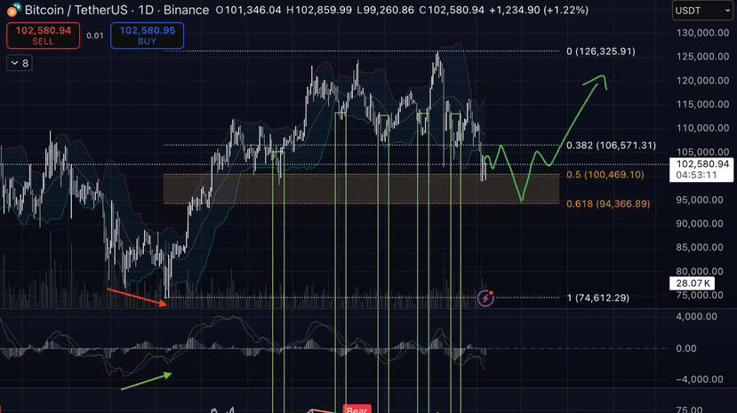Click the 90,000.00 price axis label

(x=702, y=224)
